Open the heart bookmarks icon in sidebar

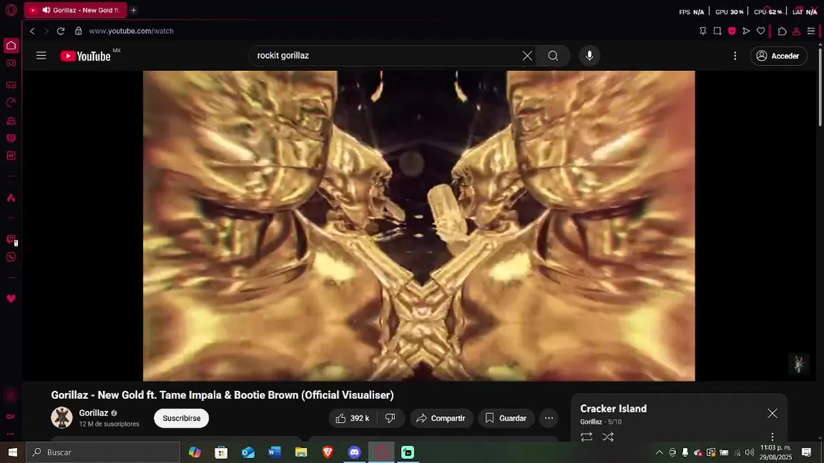tap(11, 299)
